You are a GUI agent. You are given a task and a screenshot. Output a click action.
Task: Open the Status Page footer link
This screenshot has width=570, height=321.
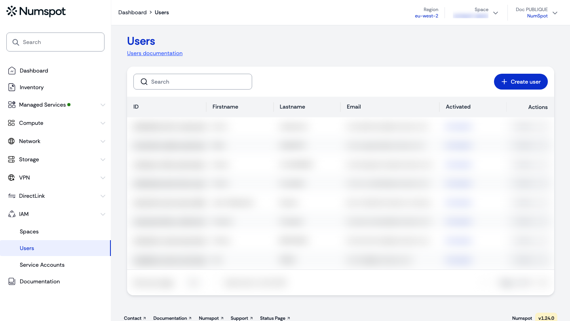click(x=275, y=318)
